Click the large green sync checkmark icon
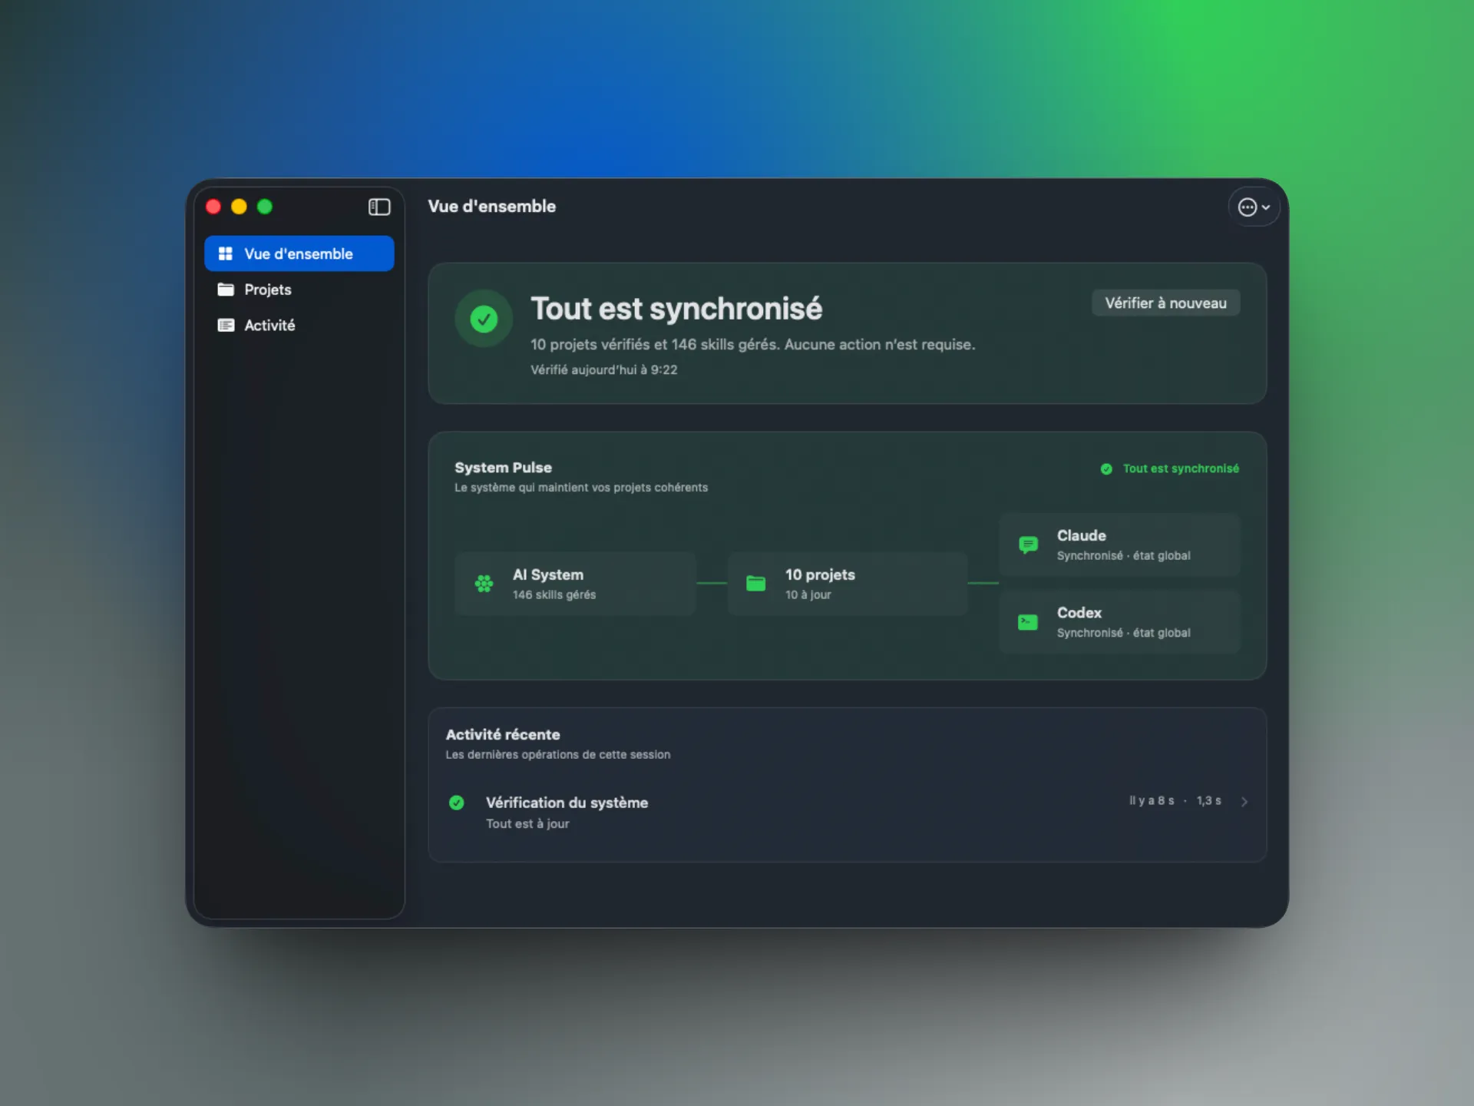The width and height of the screenshot is (1474, 1106). (484, 318)
